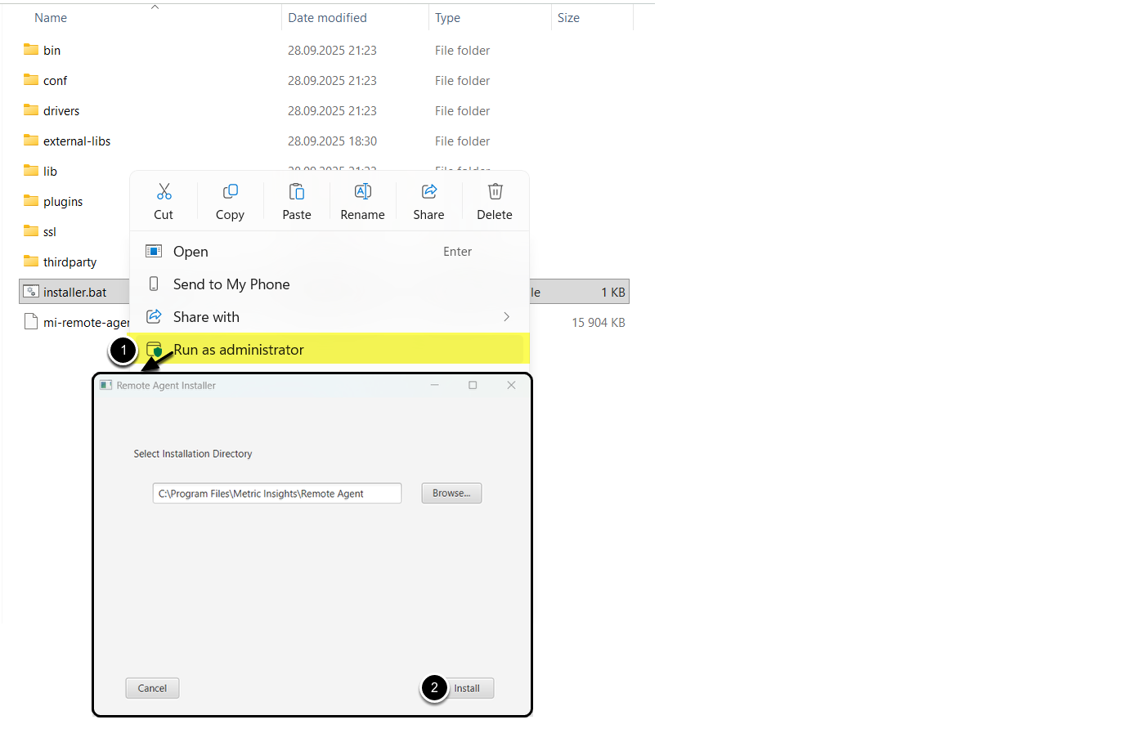The height and width of the screenshot is (751, 1139).
Task: Select the plugins folder name
Action: (x=63, y=202)
